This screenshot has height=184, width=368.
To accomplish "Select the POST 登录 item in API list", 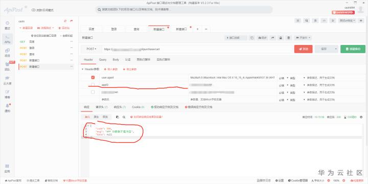I will point(46,48).
